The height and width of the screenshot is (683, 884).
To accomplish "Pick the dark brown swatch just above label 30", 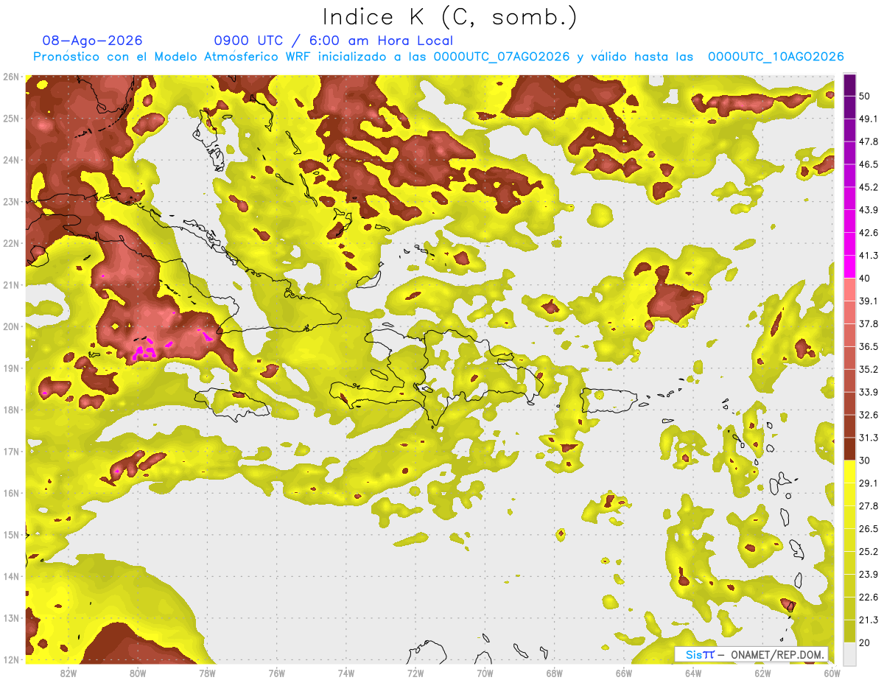I will (x=849, y=449).
